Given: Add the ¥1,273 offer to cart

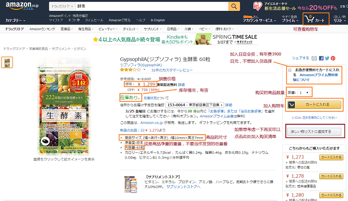Looking at the screenshot, I should tap(332, 157).
